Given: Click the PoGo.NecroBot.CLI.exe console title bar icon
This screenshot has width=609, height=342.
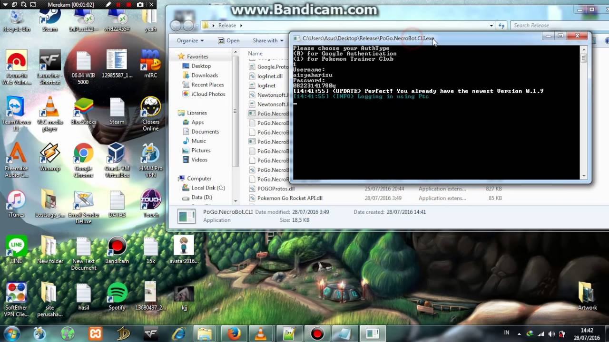Looking at the screenshot, I should click(297, 38).
